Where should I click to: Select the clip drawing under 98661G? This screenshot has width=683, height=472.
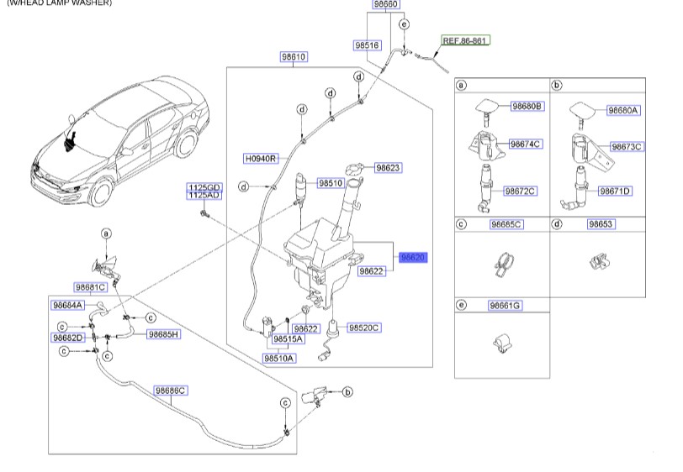click(502, 343)
